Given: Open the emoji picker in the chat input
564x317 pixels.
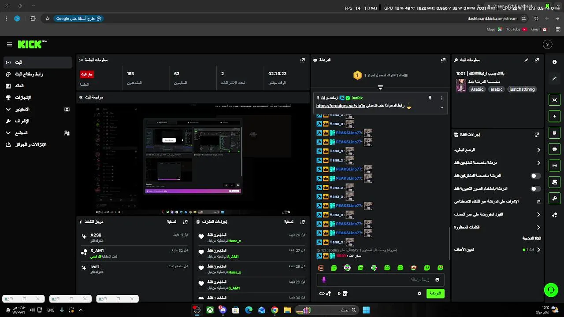Looking at the screenshot, I should tap(437, 280).
